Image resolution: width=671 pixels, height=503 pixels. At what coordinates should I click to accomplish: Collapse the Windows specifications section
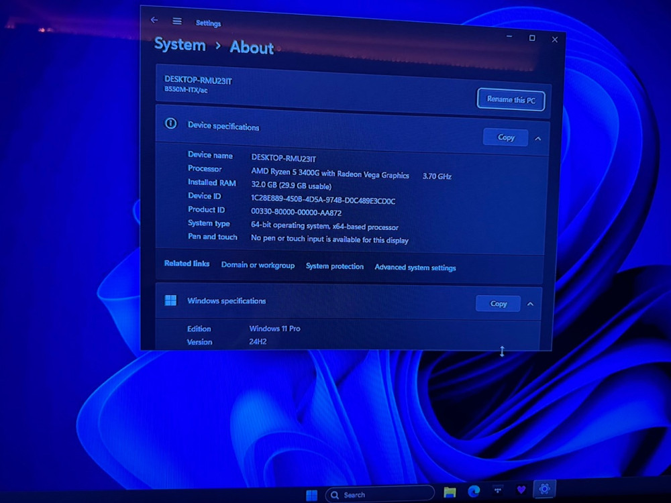pos(530,304)
